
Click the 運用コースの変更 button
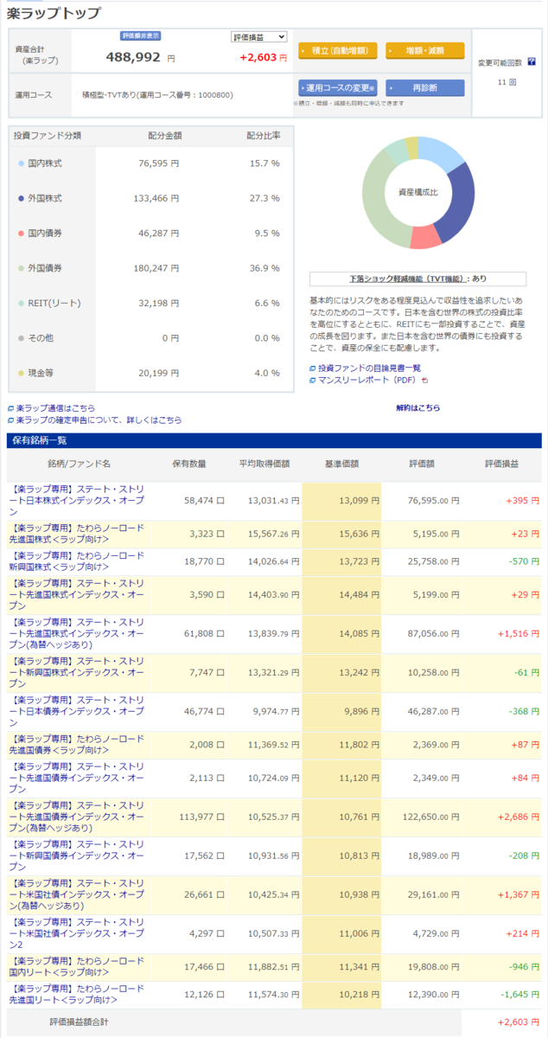tap(338, 88)
